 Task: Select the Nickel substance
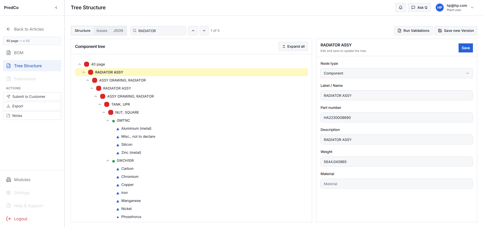coord(126,209)
